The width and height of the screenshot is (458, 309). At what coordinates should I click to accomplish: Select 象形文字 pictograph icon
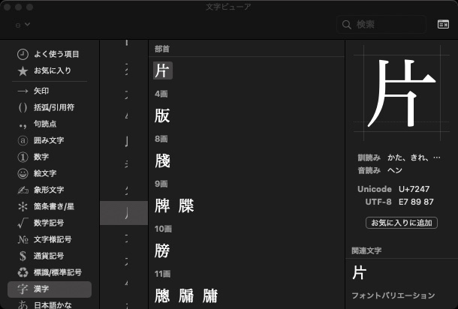[x=23, y=190]
